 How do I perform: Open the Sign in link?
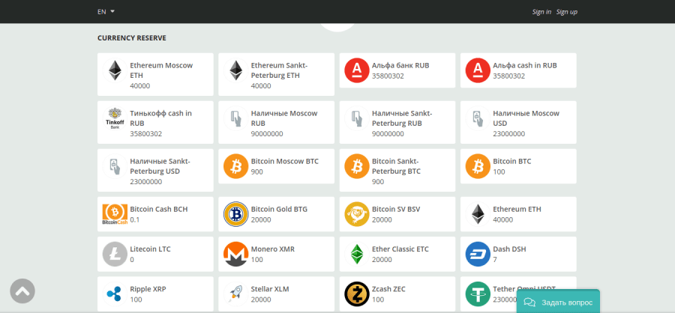pyautogui.click(x=541, y=12)
